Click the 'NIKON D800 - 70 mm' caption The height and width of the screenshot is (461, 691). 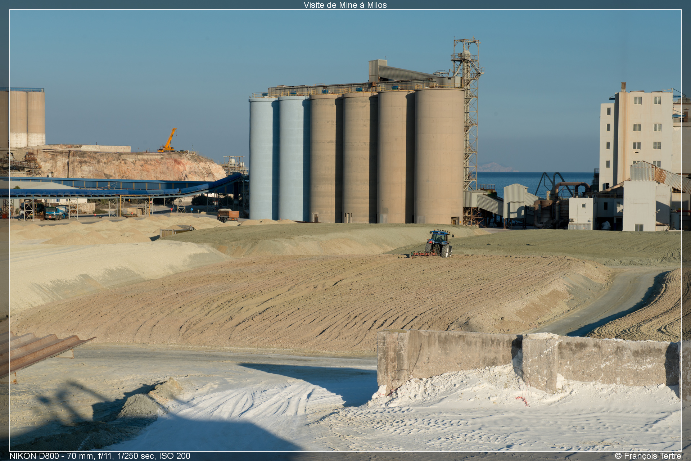click(x=100, y=456)
